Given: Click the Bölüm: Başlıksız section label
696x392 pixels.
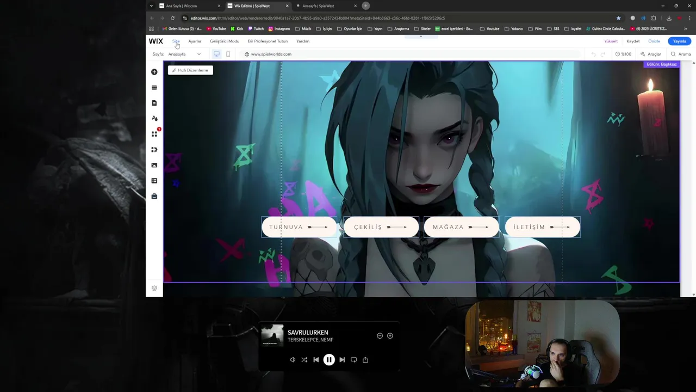Looking at the screenshot, I should (661, 64).
